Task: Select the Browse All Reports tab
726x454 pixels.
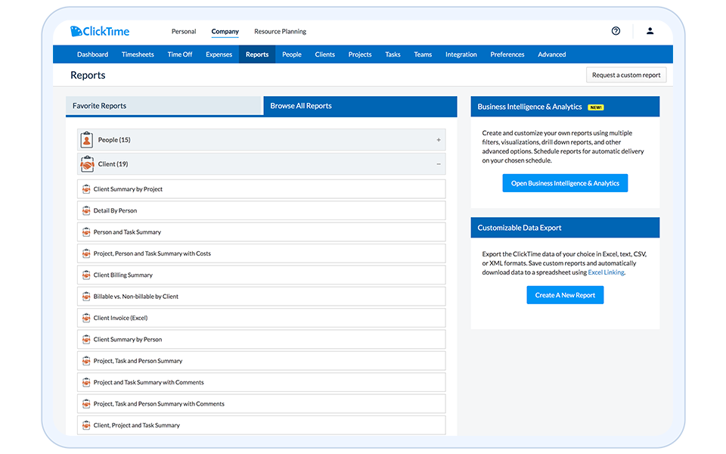Action: pos(359,106)
